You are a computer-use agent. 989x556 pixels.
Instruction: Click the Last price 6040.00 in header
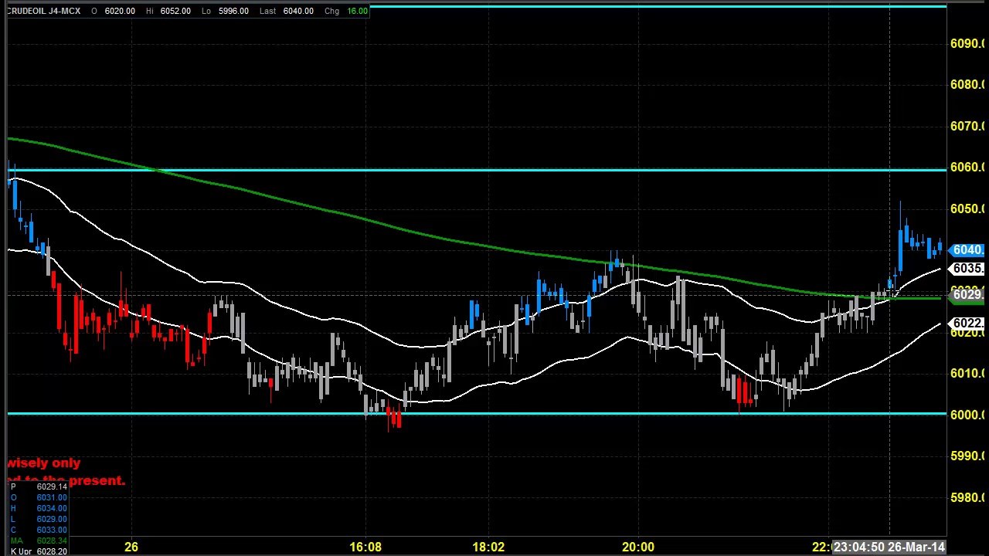(297, 11)
